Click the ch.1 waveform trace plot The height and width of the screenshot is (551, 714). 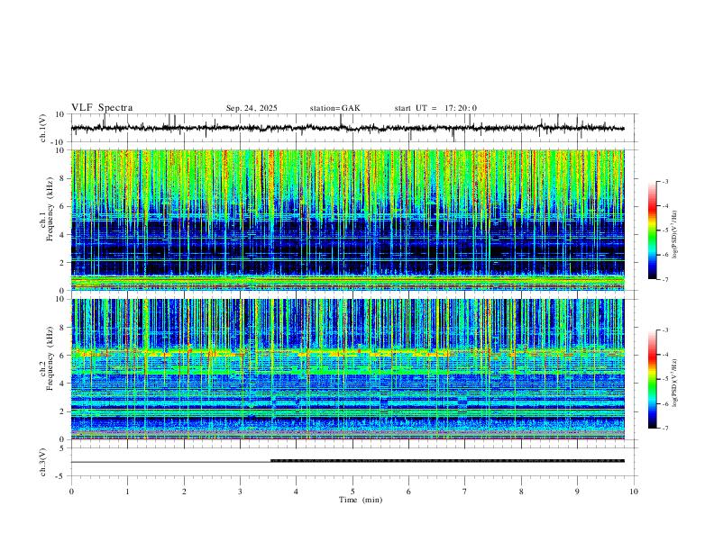[347, 128]
